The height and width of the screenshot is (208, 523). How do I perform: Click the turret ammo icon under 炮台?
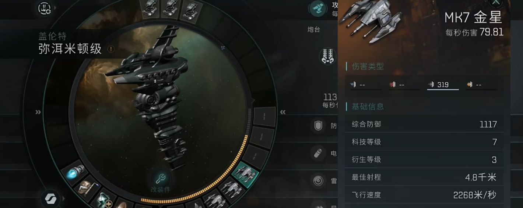(326, 56)
